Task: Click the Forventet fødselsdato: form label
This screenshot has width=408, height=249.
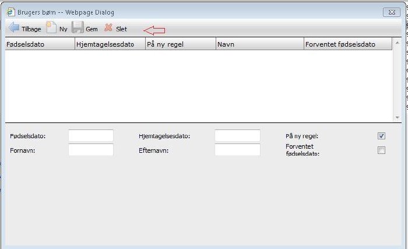Action: click(x=303, y=150)
